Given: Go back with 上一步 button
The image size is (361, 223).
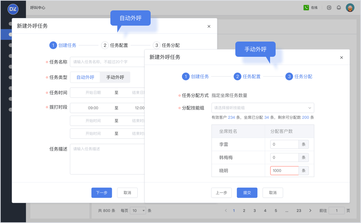Looking at the screenshot, I should point(221,193).
